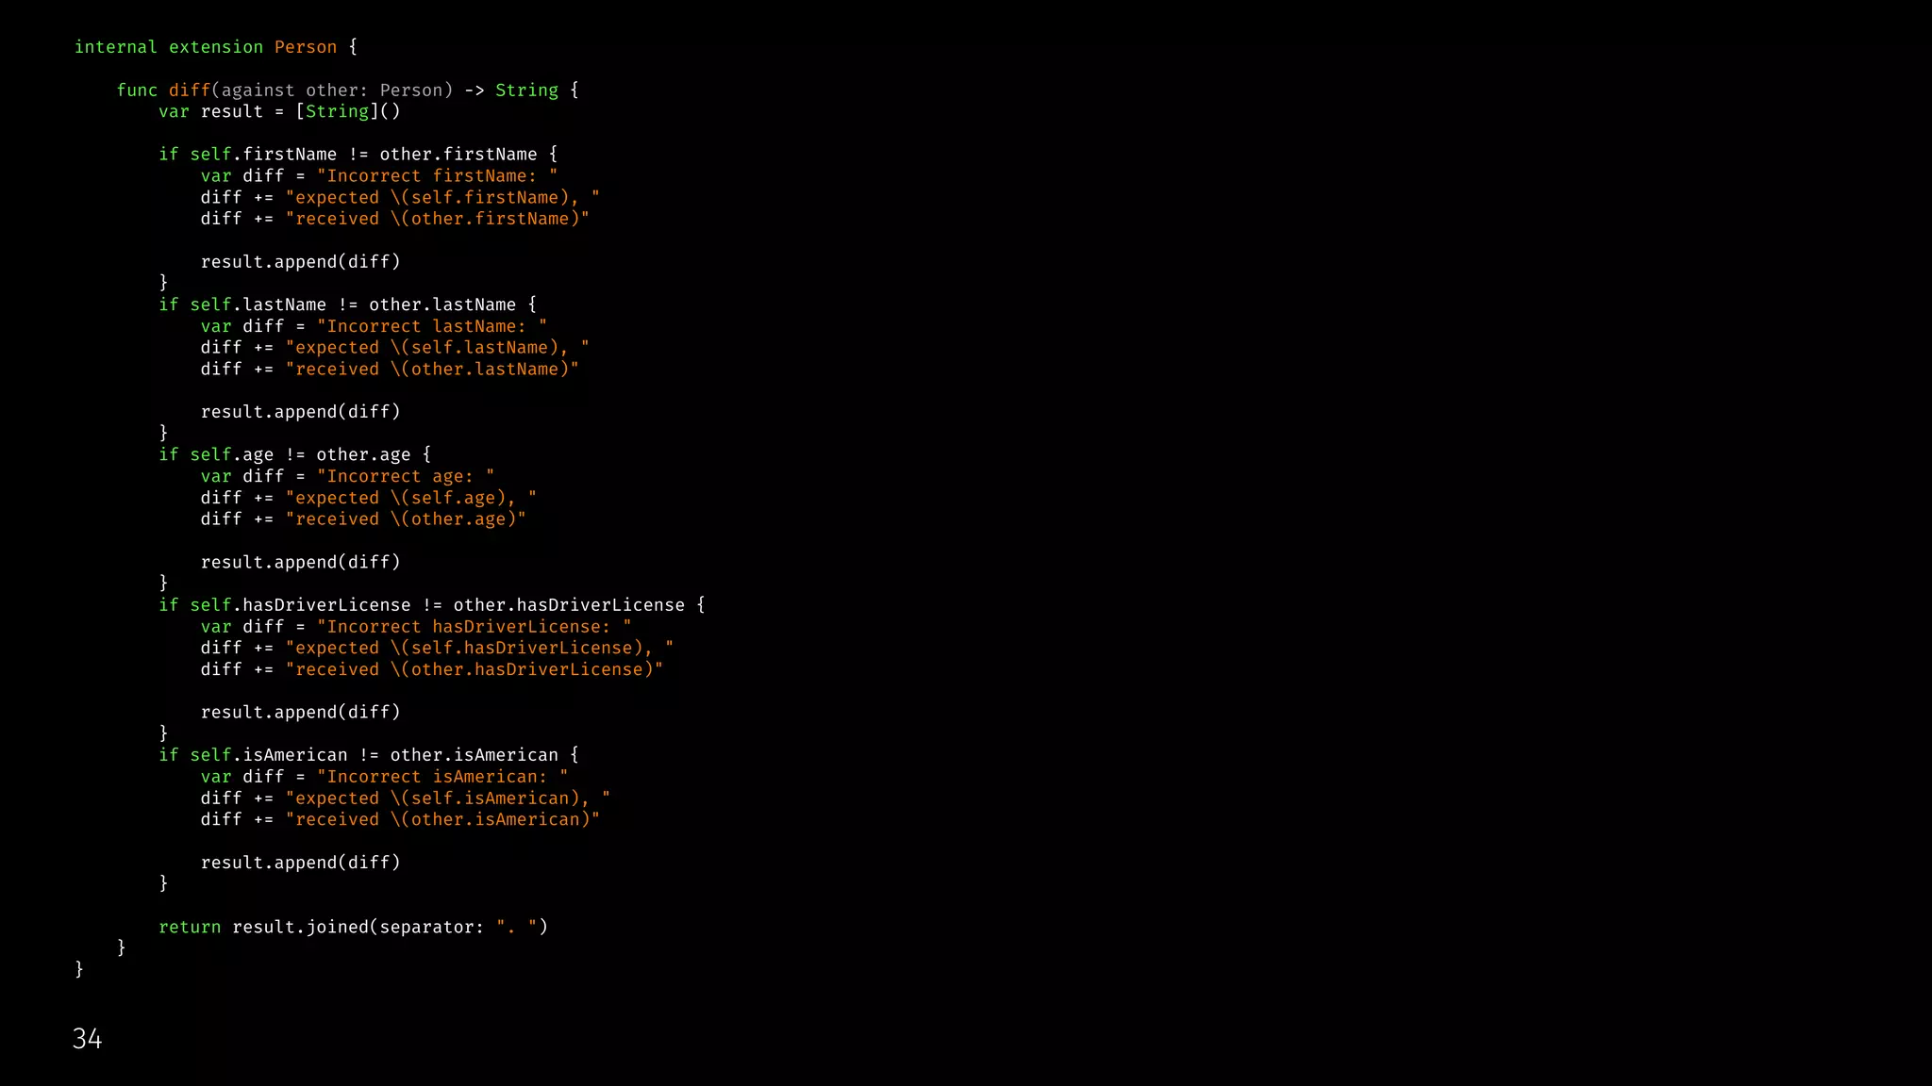This screenshot has height=1086, width=1932.
Task: Click the line with "Incorrect isAmerican: "
Action: click(x=385, y=777)
